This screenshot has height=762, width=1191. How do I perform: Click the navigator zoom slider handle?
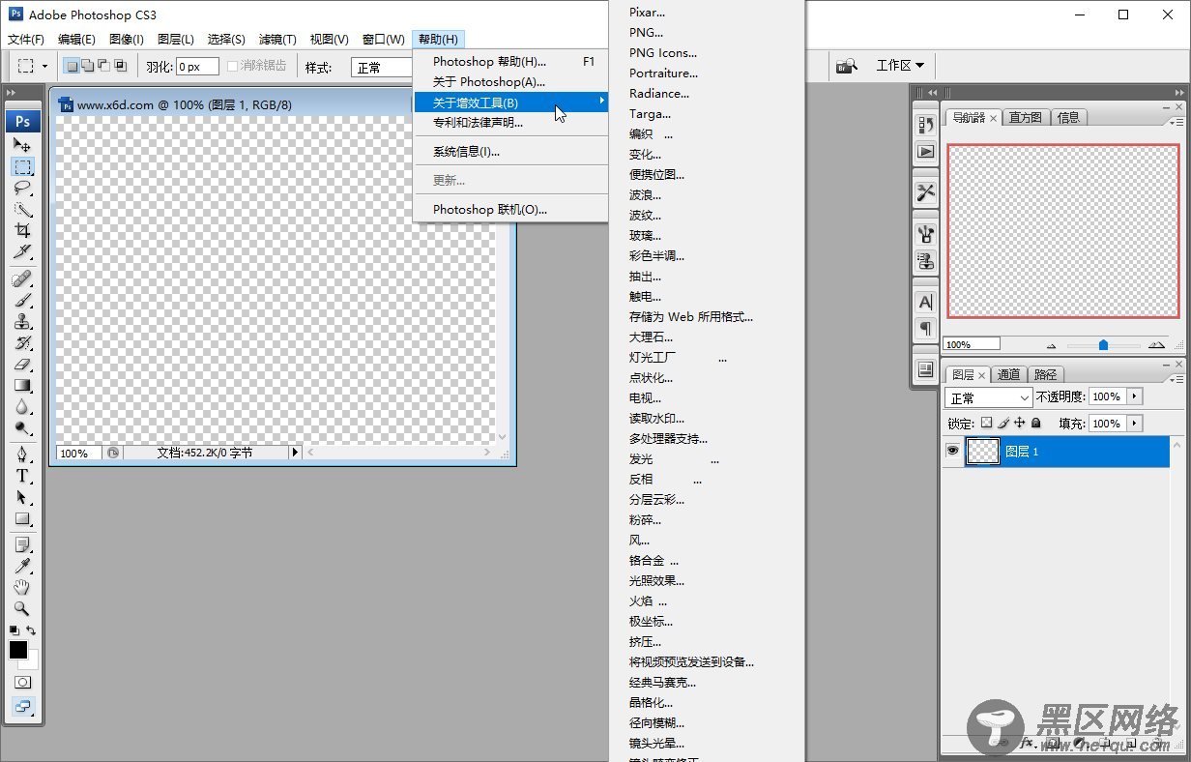[x=1103, y=345]
